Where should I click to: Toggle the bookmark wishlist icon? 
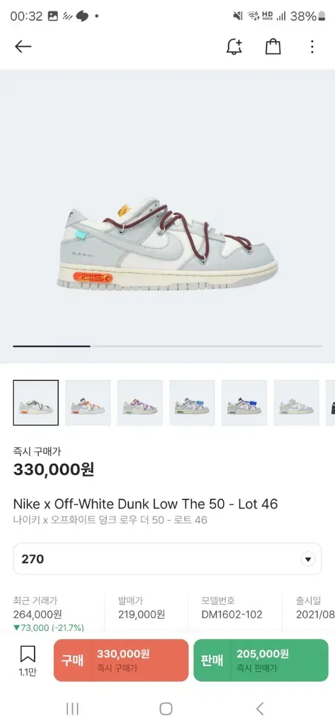[27, 660]
